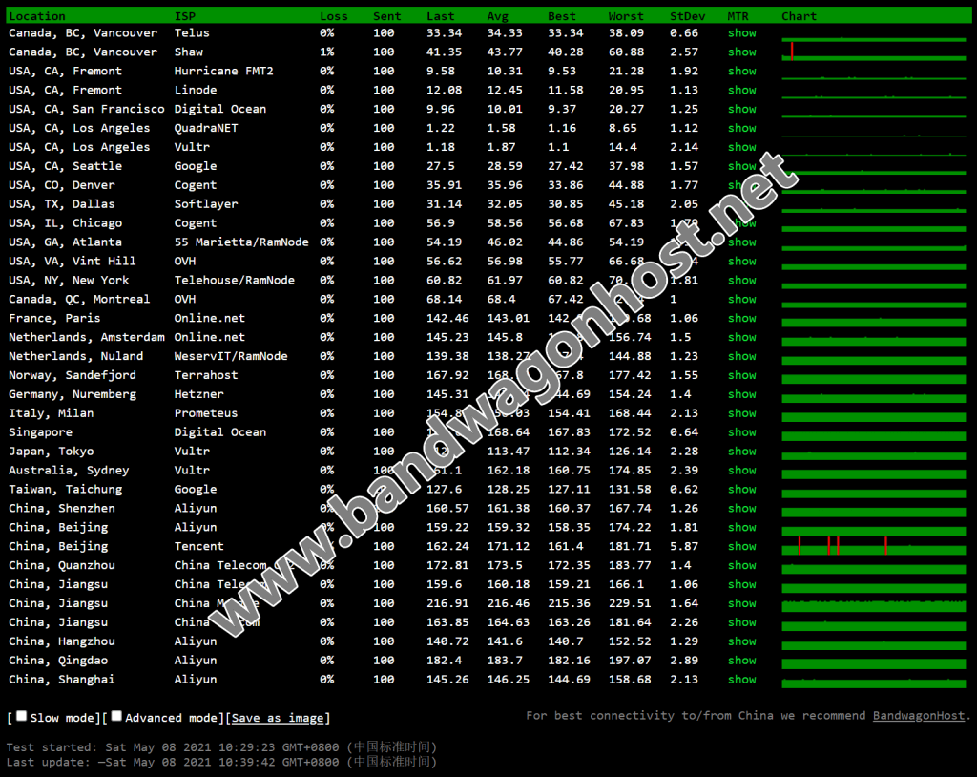Image resolution: width=977 pixels, height=777 pixels.
Task: Show MTR for Vancouver Shaw row
Action: click(742, 52)
